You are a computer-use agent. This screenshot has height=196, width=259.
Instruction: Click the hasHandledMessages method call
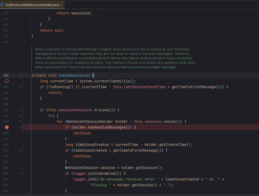click(107, 127)
